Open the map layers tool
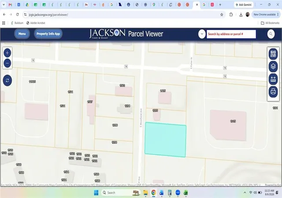282x198 pixels. [273, 66]
